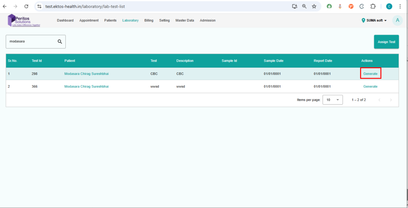The image size is (408, 208).
Task: Open the browser zoom magnifier icon
Action: tap(304, 6)
